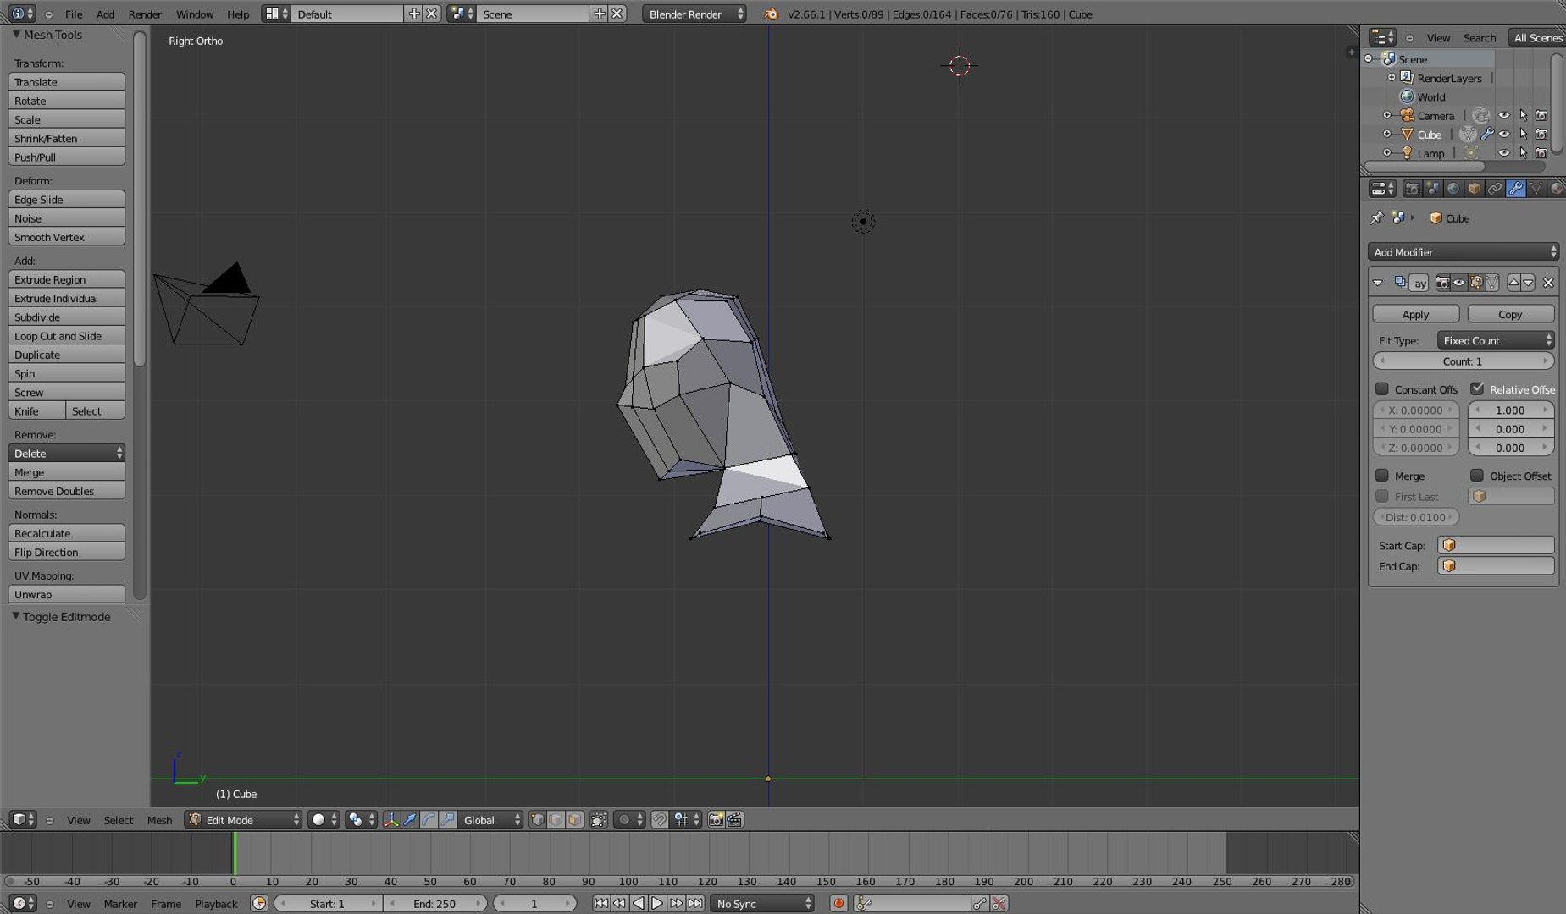Open the Modifiers properties tab (wrench icon)
The width and height of the screenshot is (1566, 914).
click(x=1515, y=189)
